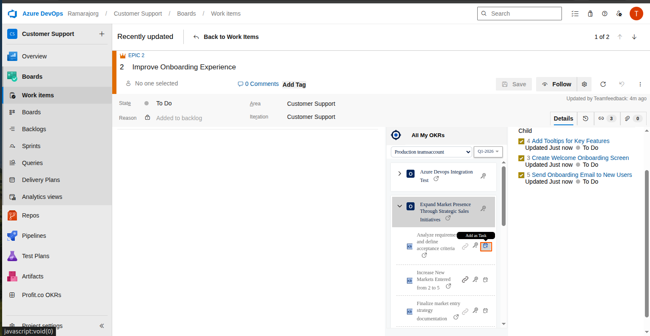
Task: Click the key icon beside Expand Market Presence objective
Action: click(483, 209)
